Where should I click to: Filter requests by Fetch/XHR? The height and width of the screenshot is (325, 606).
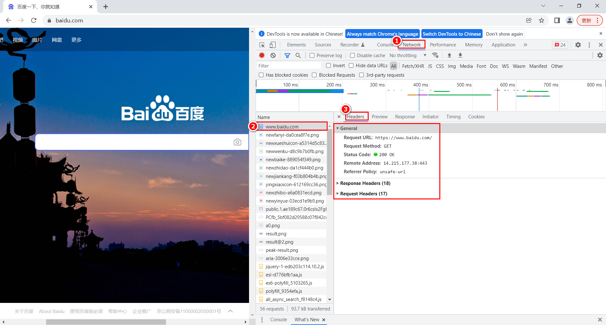(x=413, y=66)
